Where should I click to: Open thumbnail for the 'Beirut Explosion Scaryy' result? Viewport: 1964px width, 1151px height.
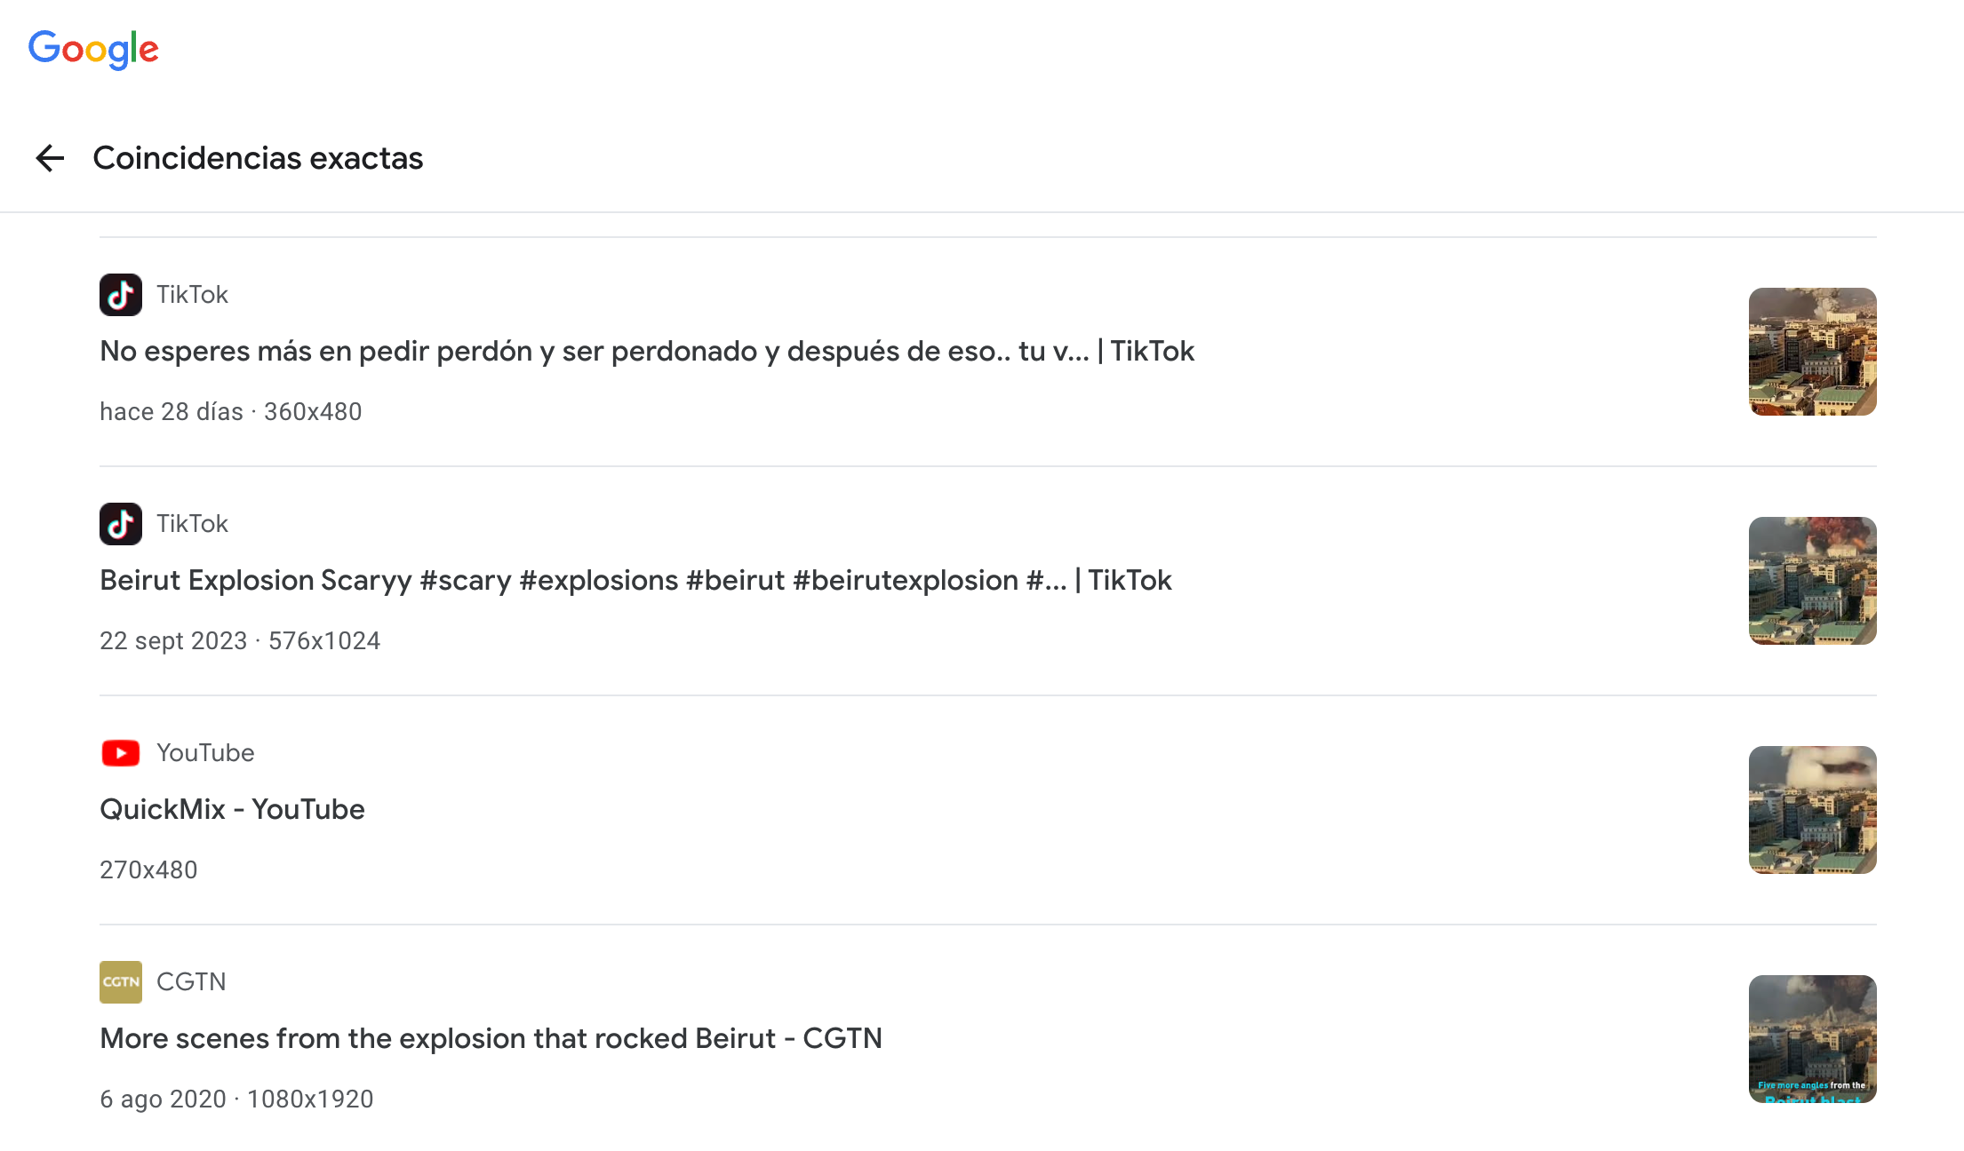pyautogui.click(x=1812, y=581)
